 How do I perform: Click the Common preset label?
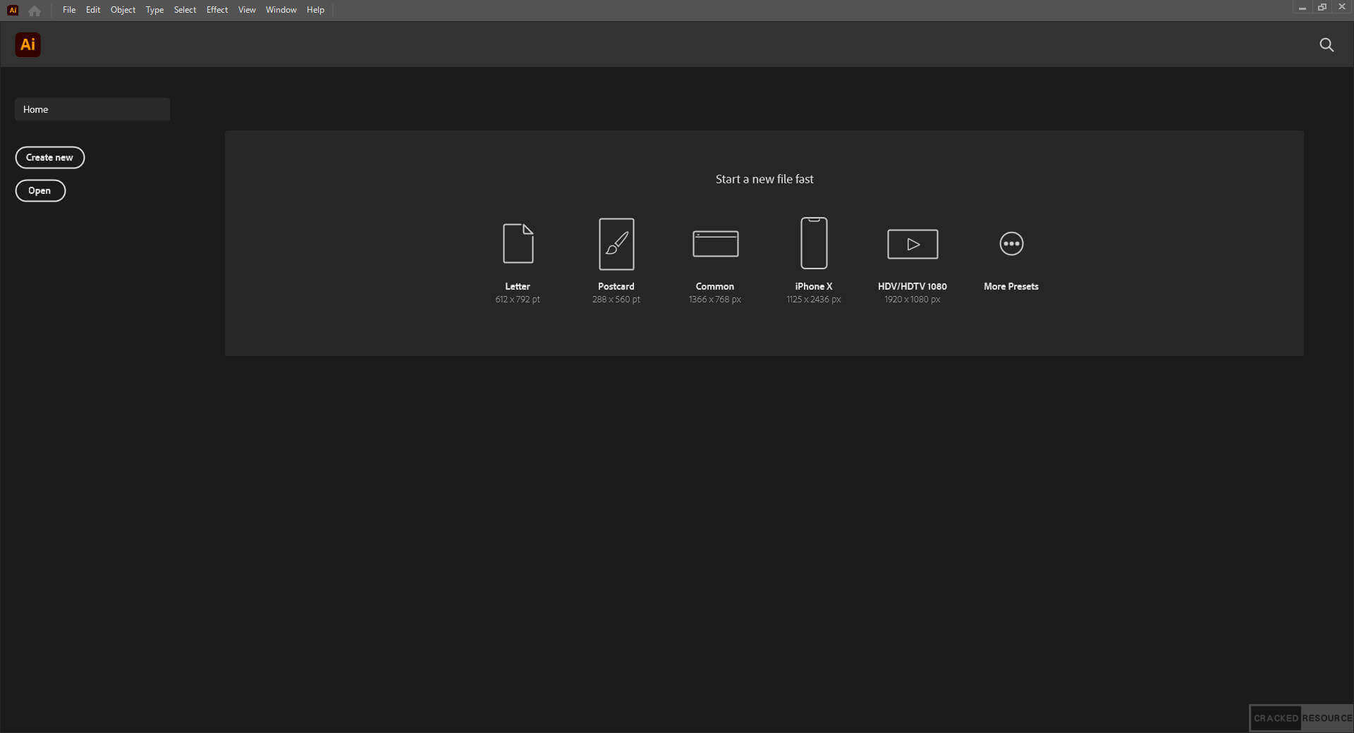point(715,286)
